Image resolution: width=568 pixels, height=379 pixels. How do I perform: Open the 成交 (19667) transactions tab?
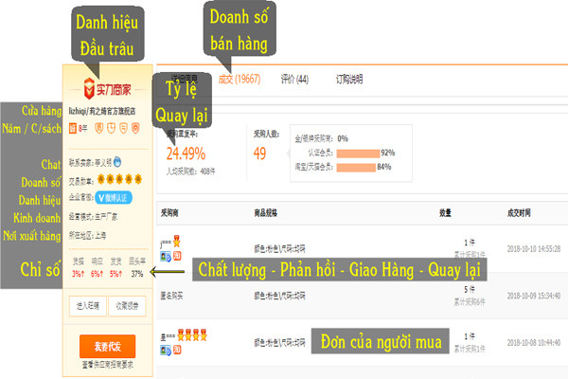pyautogui.click(x=240, y=79)
